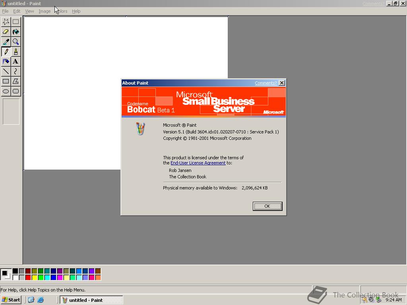The width and height of the screenshot is (407, 305).
Task: Click OK in the About Paint dialog
Action: coord(267,206)
